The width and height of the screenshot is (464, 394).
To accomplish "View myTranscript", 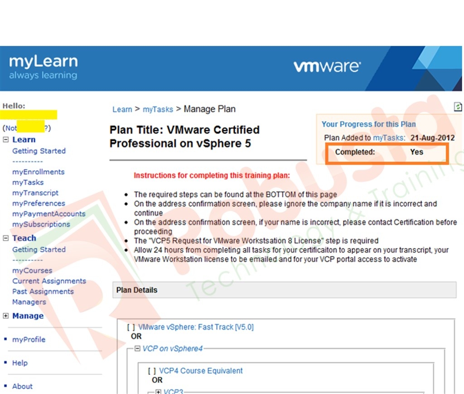I will coord(35,193).
